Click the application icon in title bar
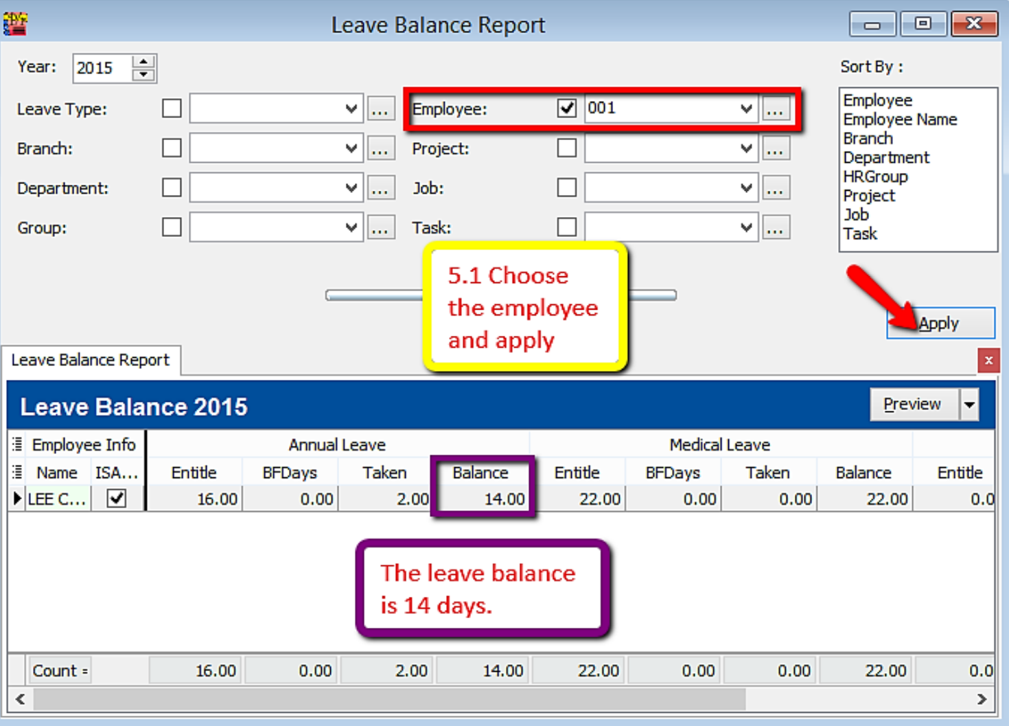1009x726 pixels. click(x=15, y=24)
